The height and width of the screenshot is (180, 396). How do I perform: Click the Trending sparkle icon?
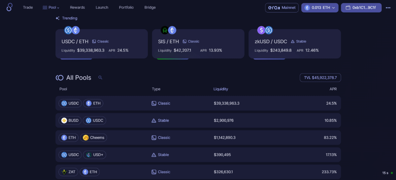point(58,18)
